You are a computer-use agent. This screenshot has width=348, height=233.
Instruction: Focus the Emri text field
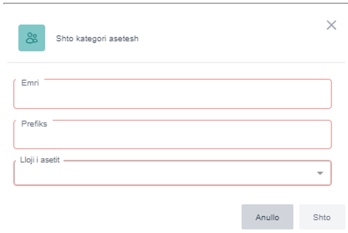(173, 95)
